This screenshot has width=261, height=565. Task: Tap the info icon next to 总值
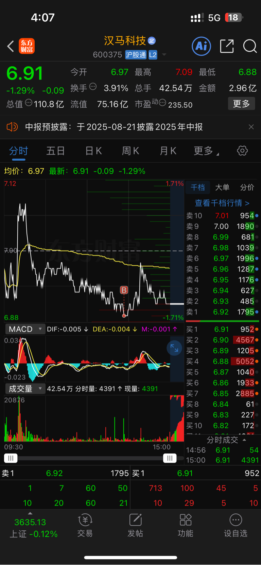29,103
